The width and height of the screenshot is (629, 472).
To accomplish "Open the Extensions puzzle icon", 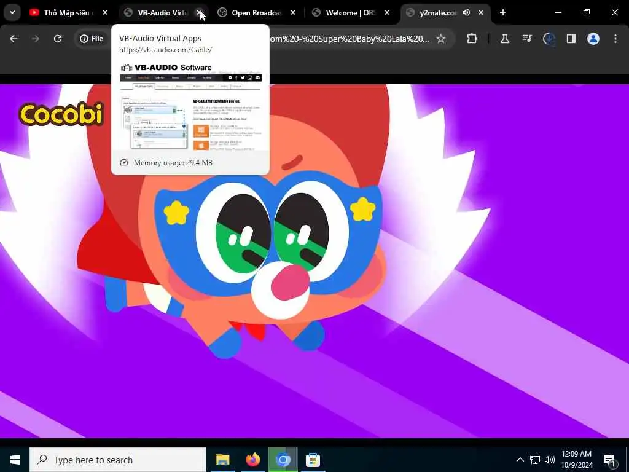I will [472, 39].
